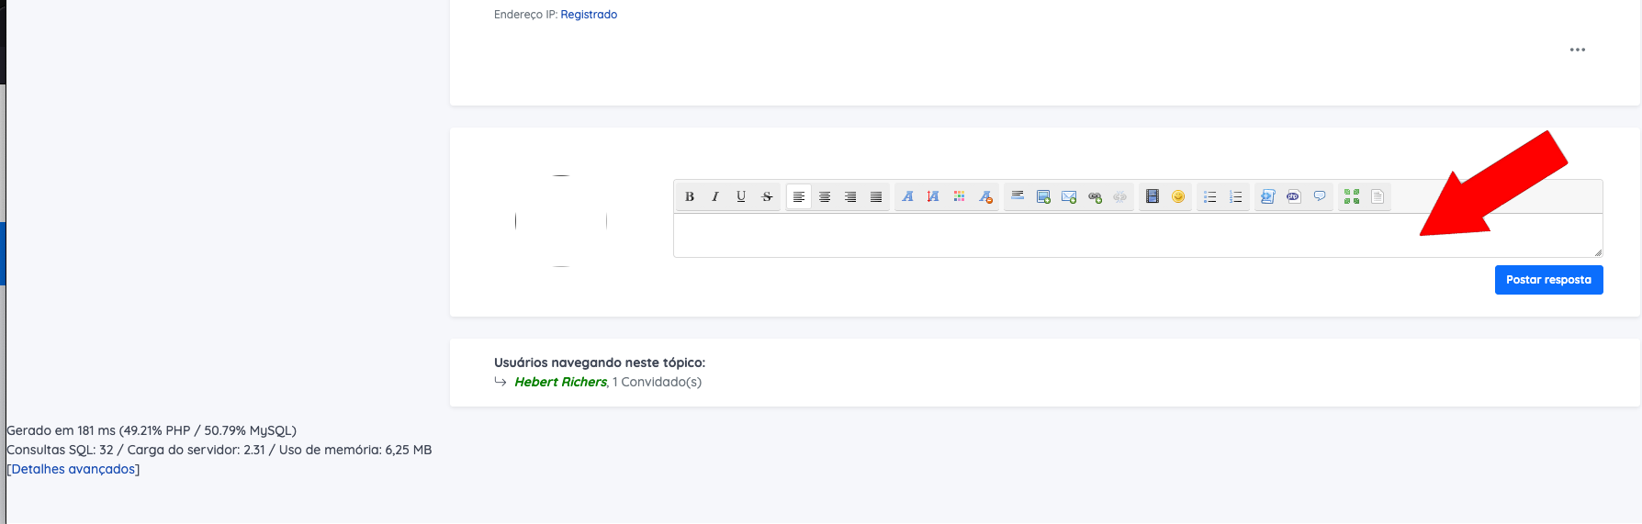Toggle bold formatting in the editor
The height and width of the screenshot is (524, 1642).
coord(690,196)
